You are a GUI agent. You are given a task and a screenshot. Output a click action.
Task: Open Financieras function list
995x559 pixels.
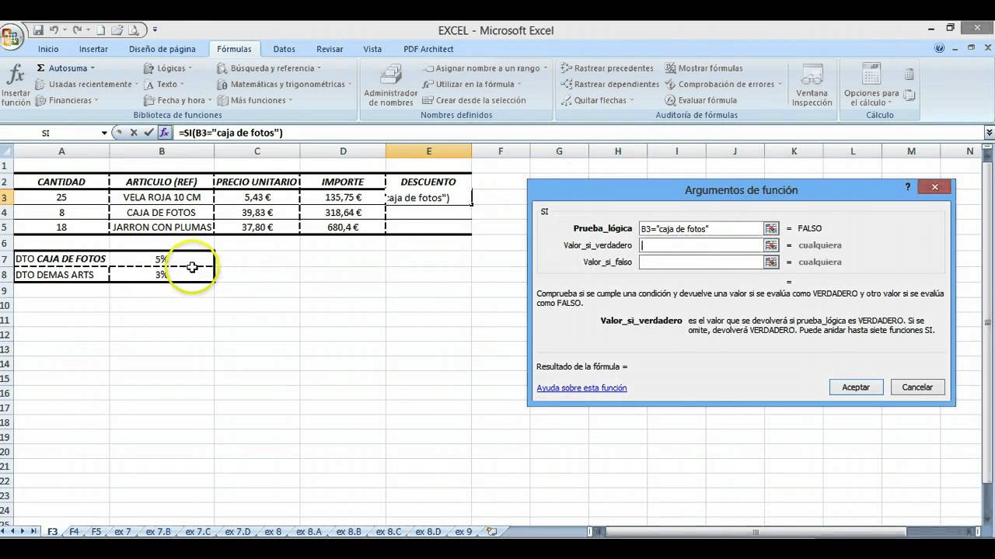pos(67,100)
